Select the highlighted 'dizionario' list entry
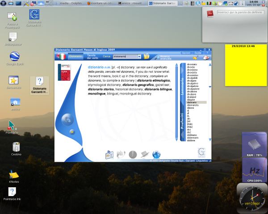This screenshot has height=214, width=268. pos(196,103)
